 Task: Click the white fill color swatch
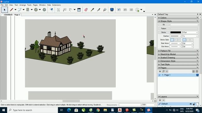pyautogui.click(x=184, y=25)
